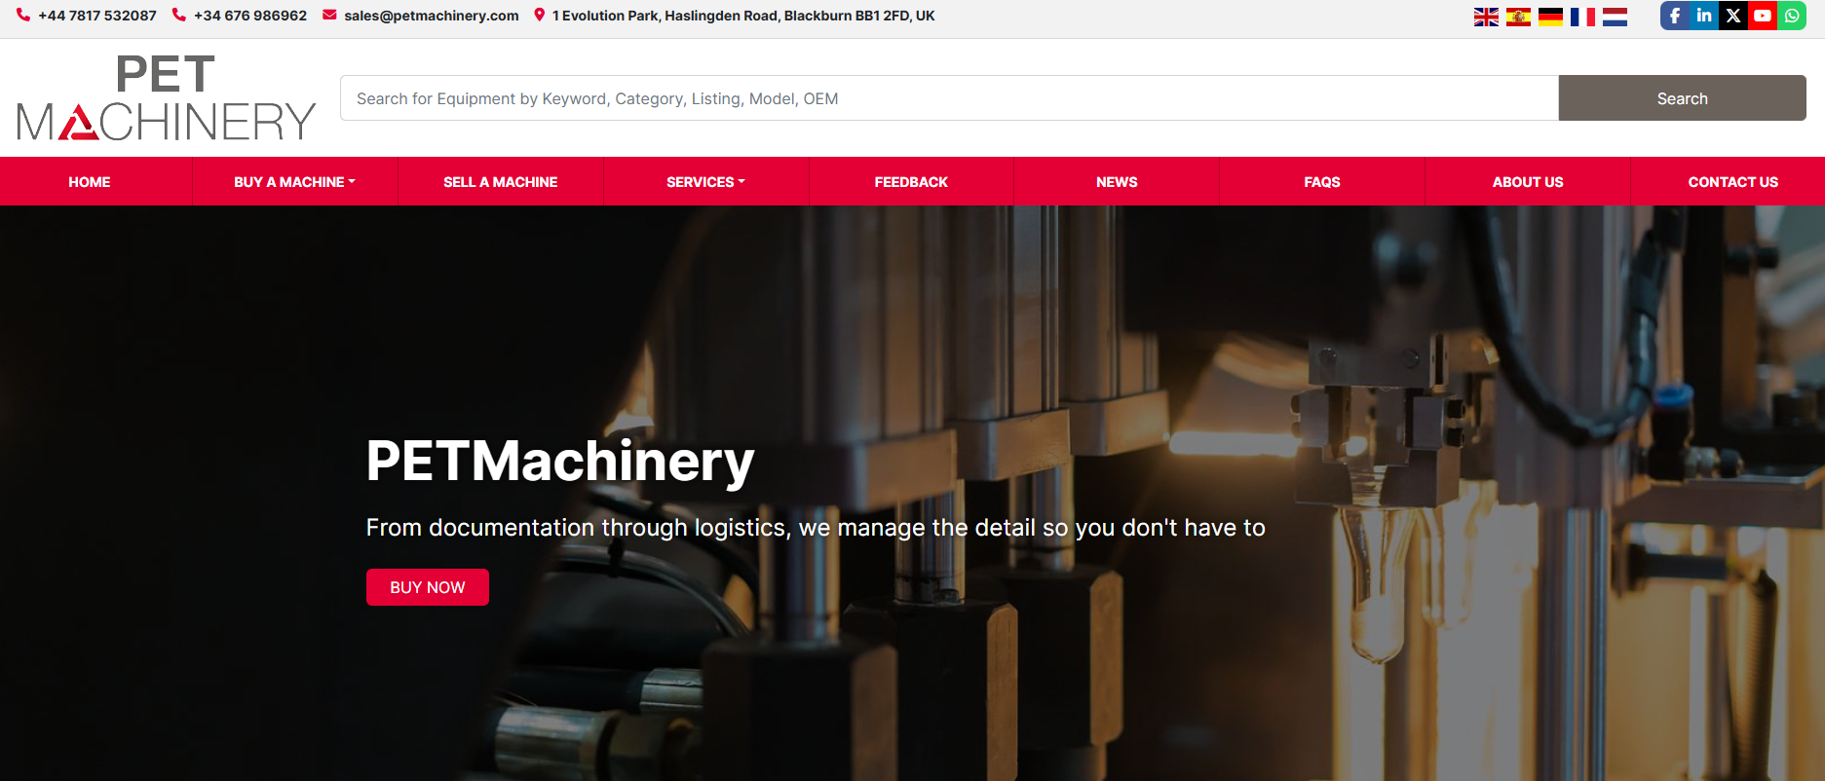This screenshot has width=1825, height=781.
Task: Navigate to Contact Us page
Action: [1732, 182]
